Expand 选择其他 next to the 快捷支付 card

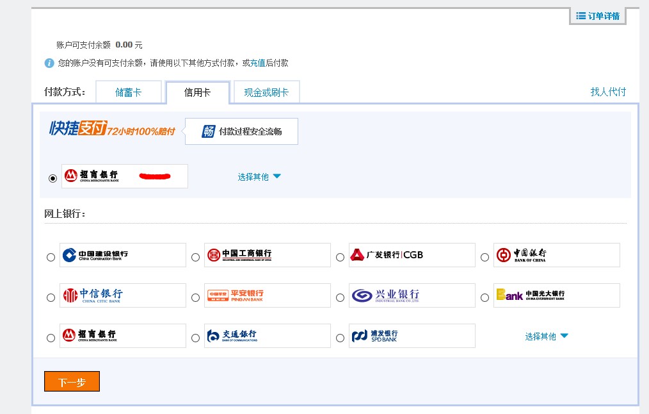point(259,177)
